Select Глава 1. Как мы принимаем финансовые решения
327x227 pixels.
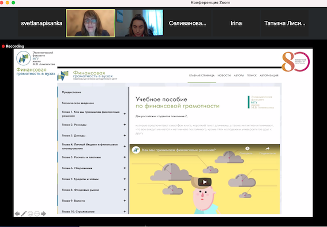click(x=91, y=114)
